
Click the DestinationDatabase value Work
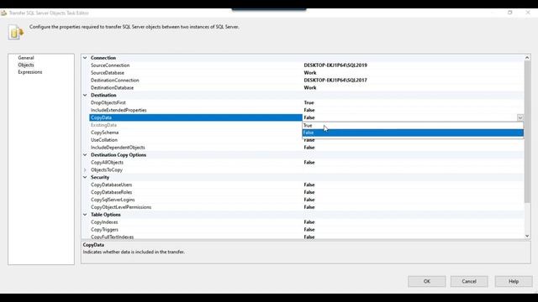pos(310,87)
